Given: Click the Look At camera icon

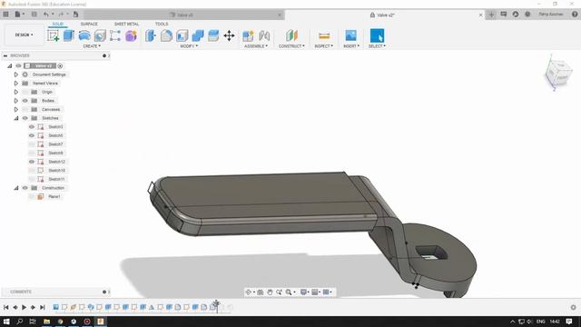Looking at the screenshot, I should pyautogui.click(x=261, y=292).
